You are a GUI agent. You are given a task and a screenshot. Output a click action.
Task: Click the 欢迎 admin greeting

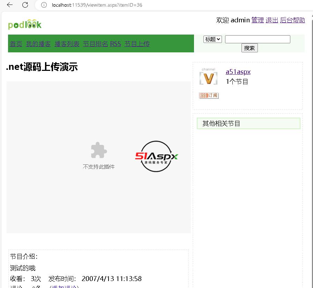coord(233,20)
